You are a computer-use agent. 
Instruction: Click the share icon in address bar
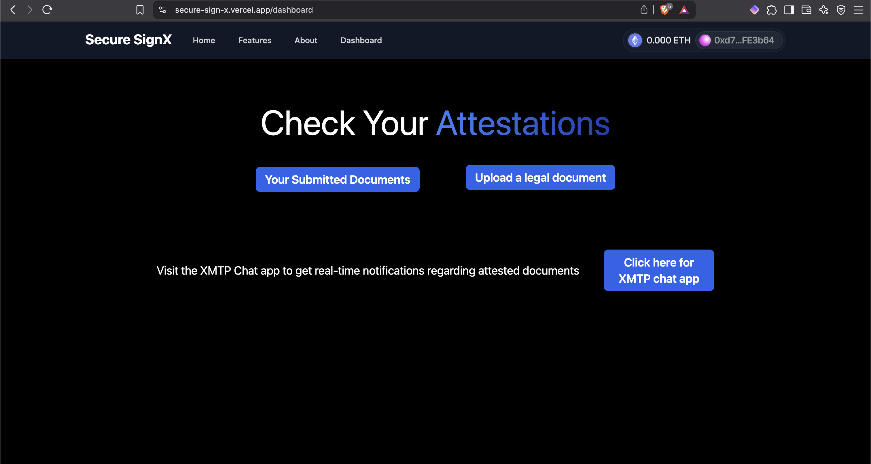(x=644, y=10)
